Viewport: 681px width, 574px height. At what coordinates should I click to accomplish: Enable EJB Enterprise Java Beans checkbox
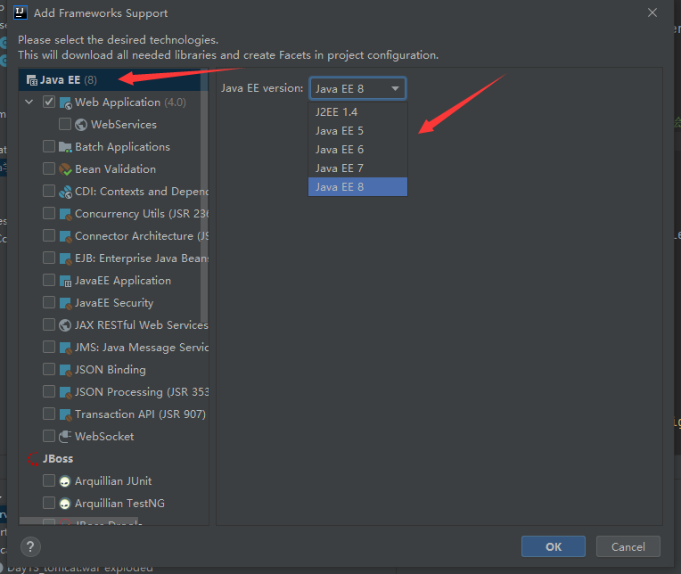coord(49,258)
